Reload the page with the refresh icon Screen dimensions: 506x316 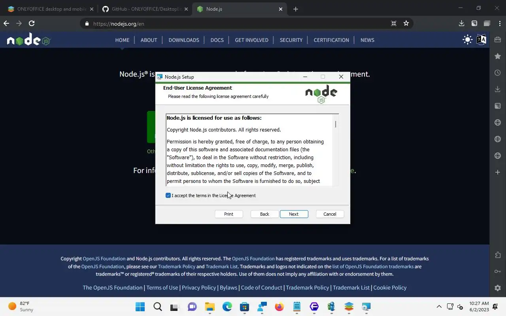coord(32,23)
